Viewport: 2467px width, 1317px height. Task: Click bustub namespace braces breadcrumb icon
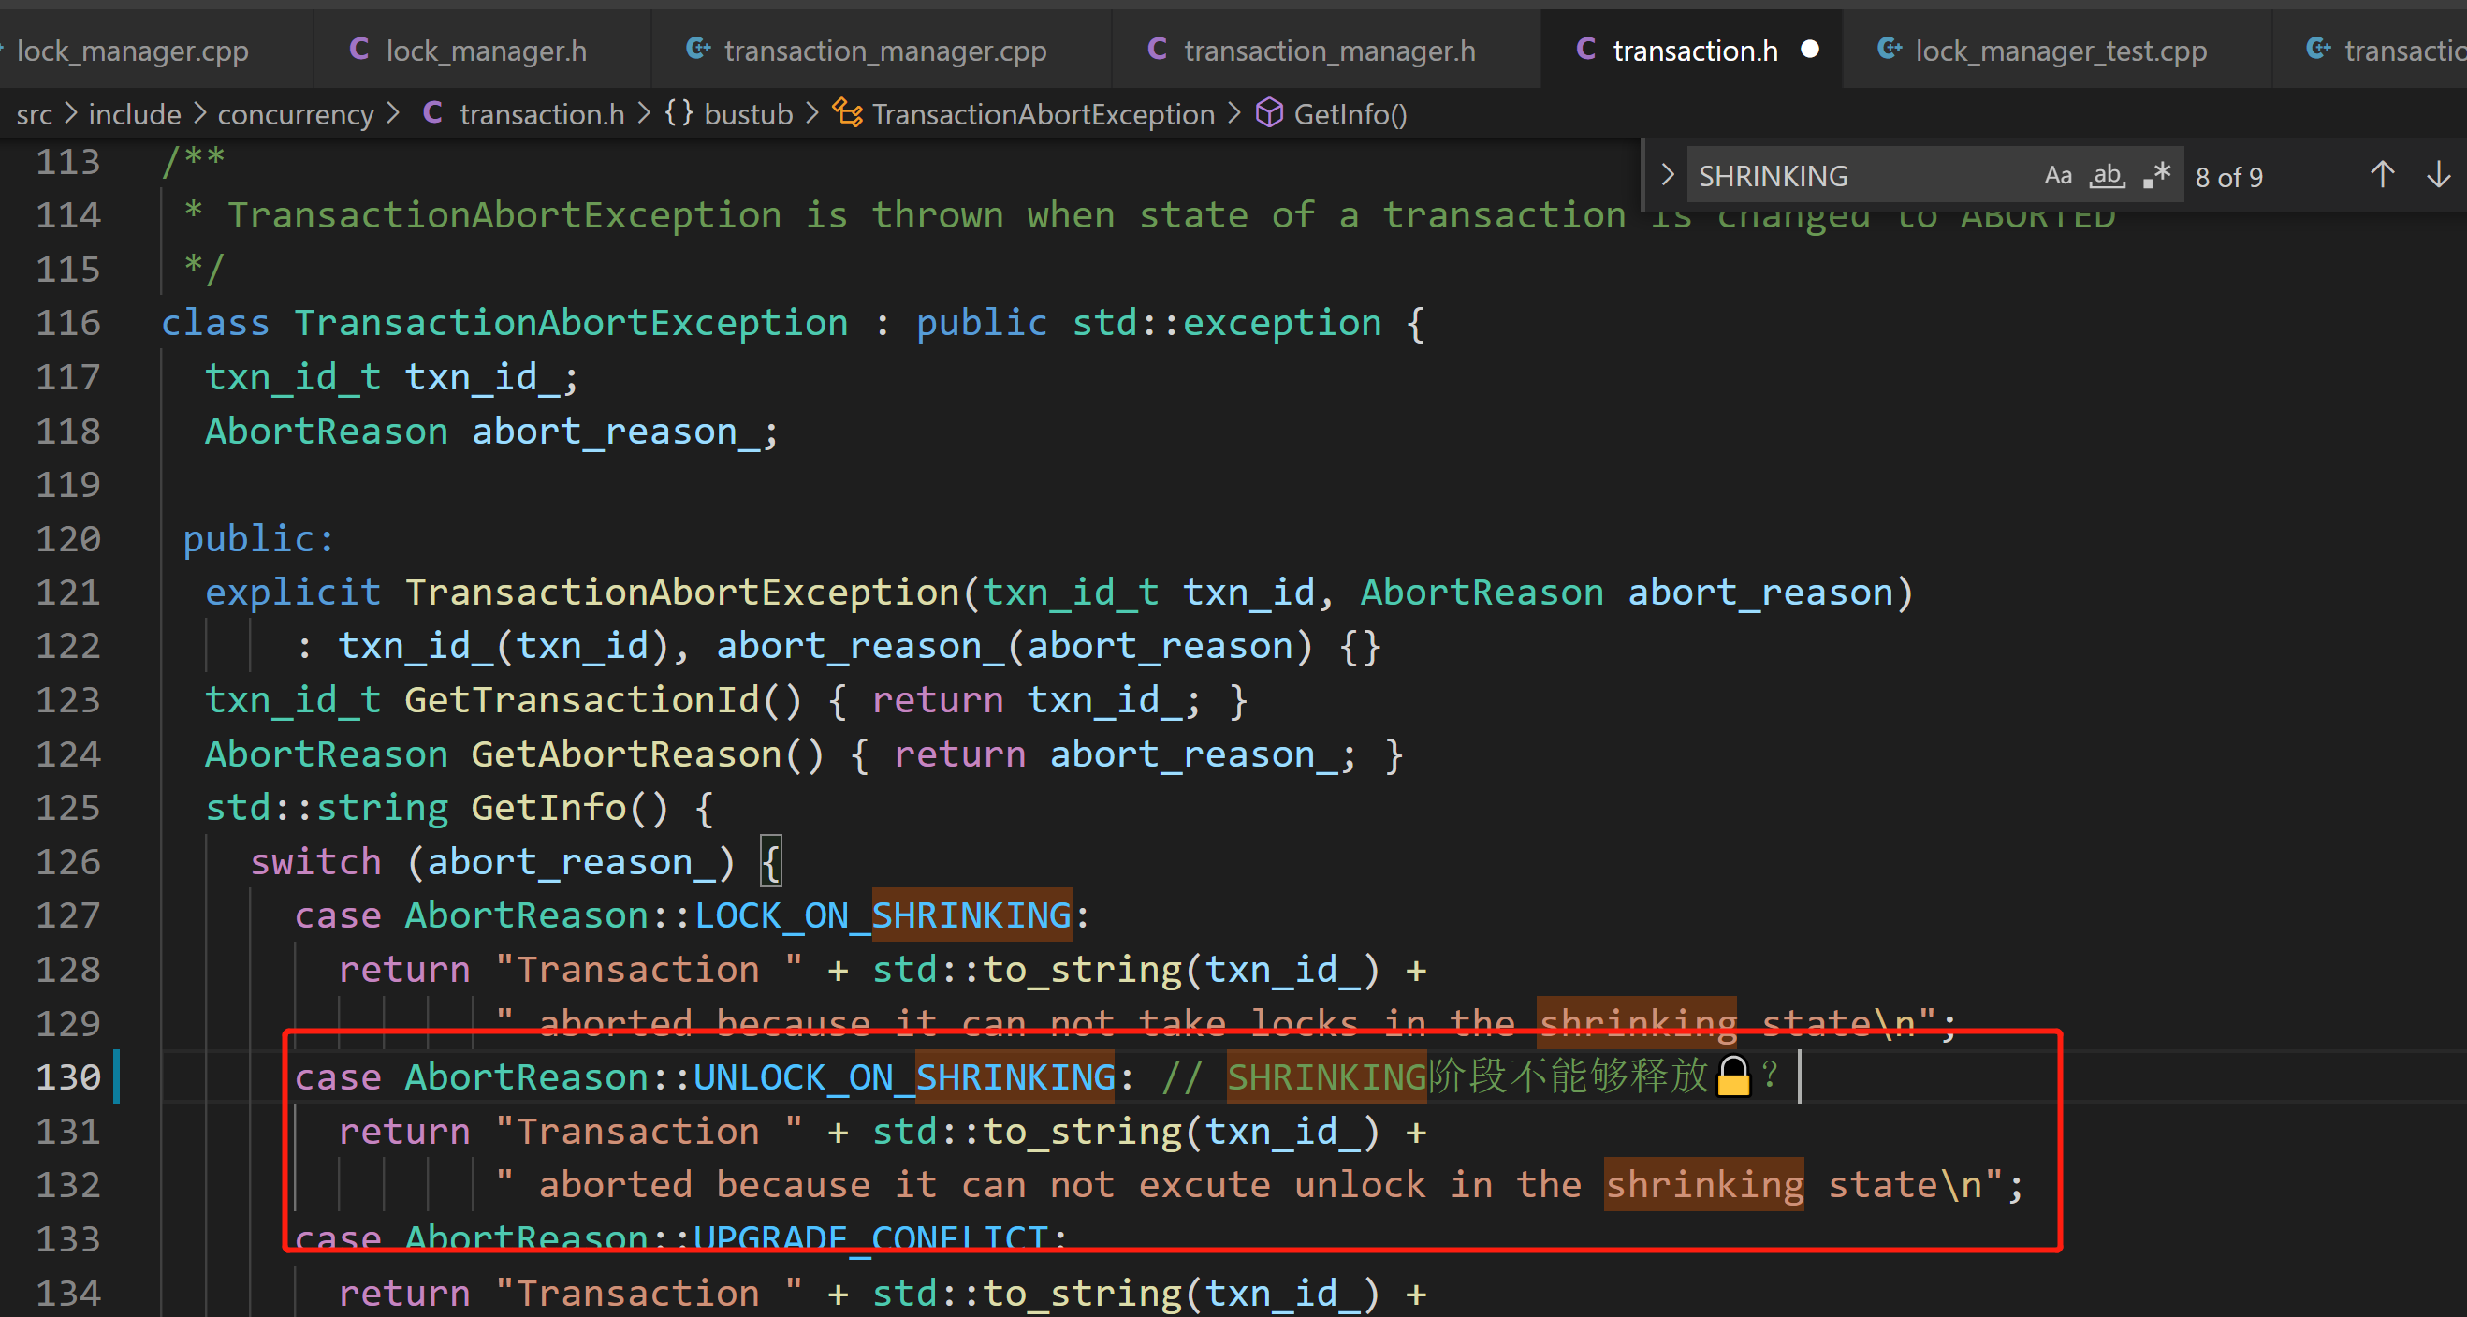tap(679, 113)
